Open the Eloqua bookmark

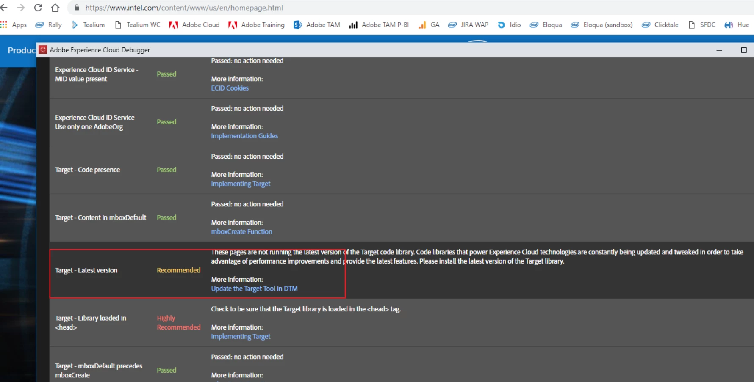[x=546, y=25]
